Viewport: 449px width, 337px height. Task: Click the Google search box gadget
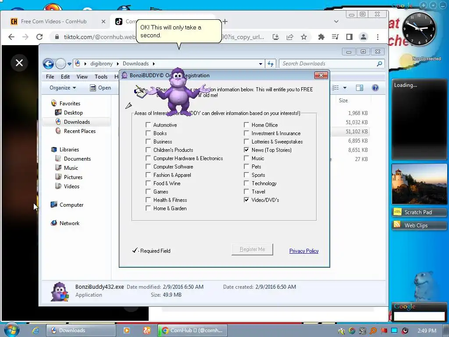point(419,316)
